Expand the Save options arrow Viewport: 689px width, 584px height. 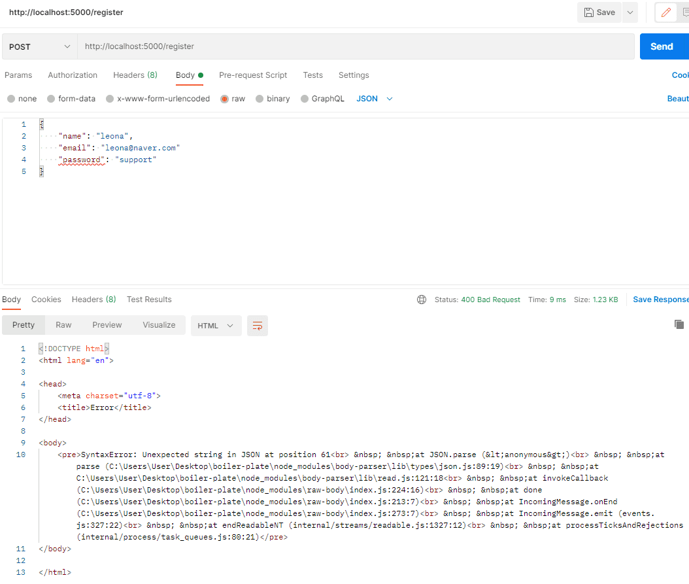click(x=630, y=12)
